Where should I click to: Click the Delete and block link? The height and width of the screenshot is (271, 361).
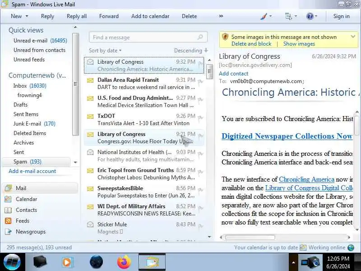point(251,44)
